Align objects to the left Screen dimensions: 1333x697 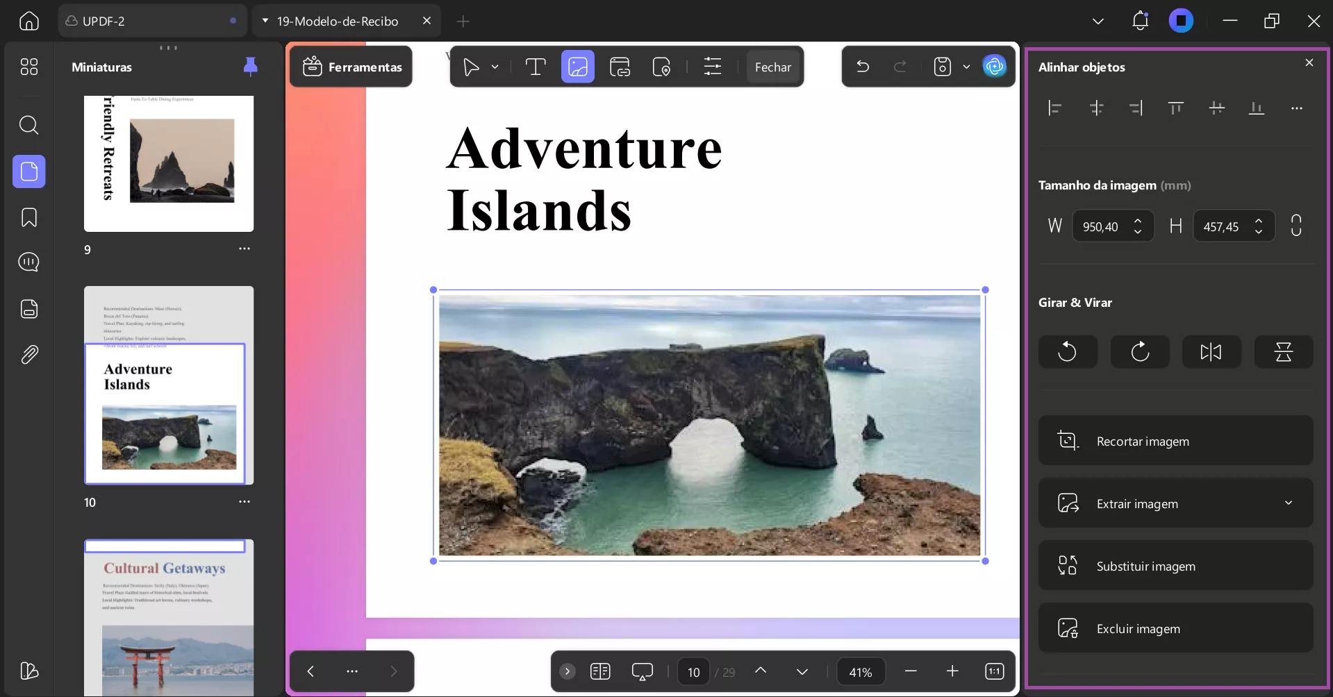tap(1054, 108)
